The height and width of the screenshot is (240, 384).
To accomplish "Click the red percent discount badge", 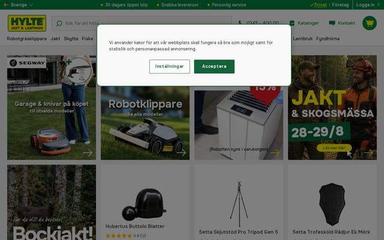I will [265, 94].
